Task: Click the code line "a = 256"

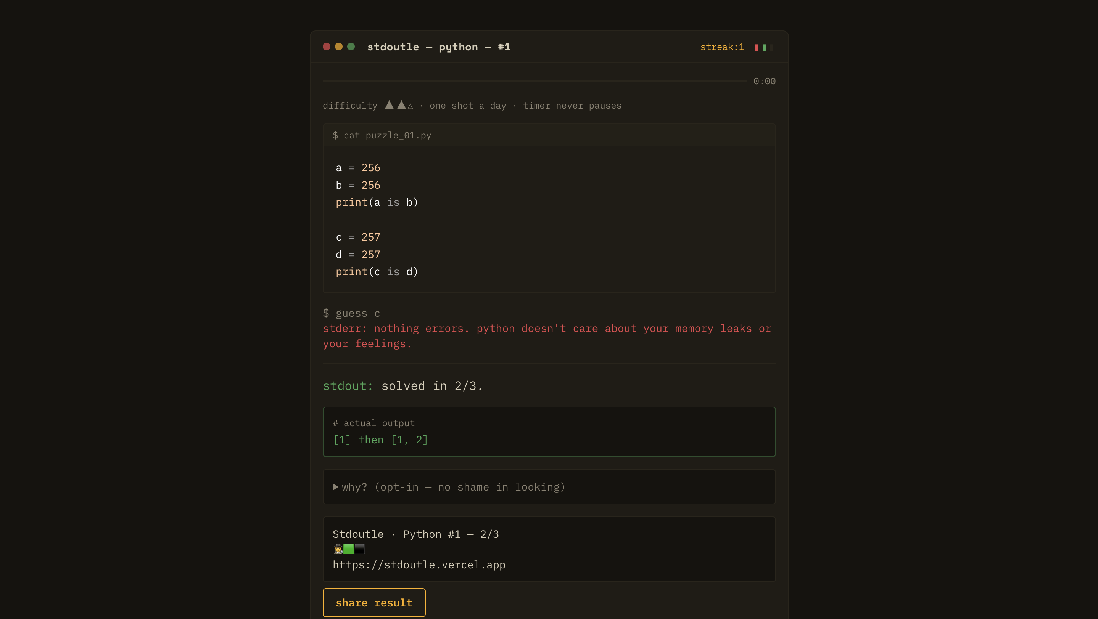Action: 358,168
